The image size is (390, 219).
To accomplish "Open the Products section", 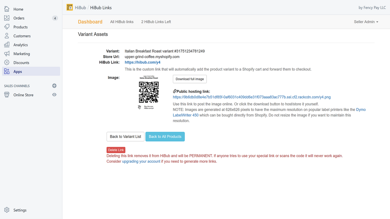I will (x=20, y=27).
